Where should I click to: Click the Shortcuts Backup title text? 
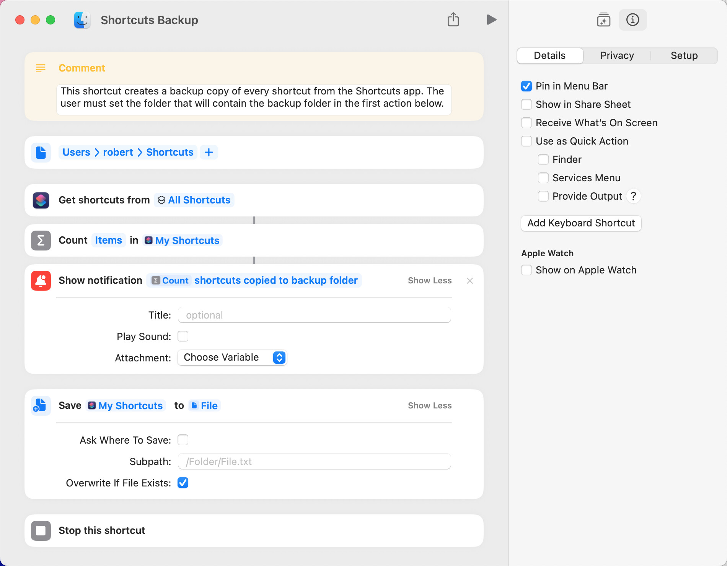pos(149,20)
